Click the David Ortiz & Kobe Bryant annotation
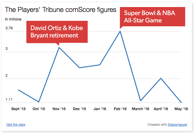 (x=57, y=32)
